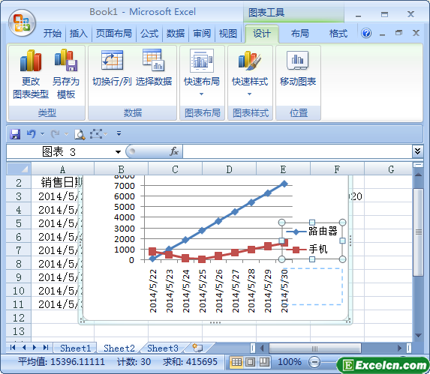Select column D header
The height and width of the screenshot is (374, 430).
pyautogui.click(x=230, y=169)
